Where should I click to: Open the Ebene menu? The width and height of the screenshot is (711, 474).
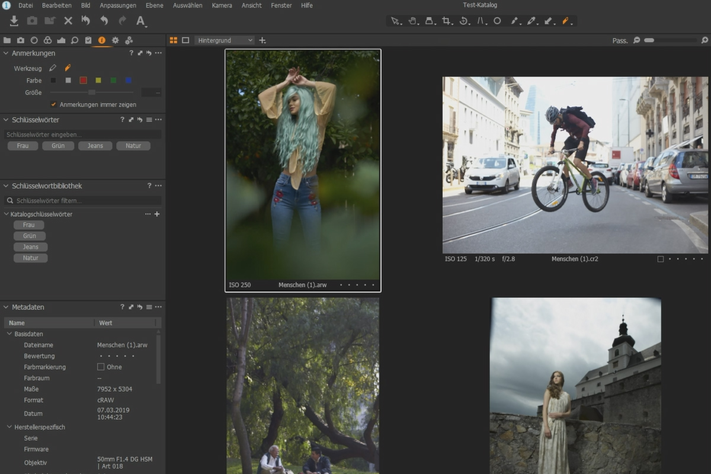(x=155, y=5)
